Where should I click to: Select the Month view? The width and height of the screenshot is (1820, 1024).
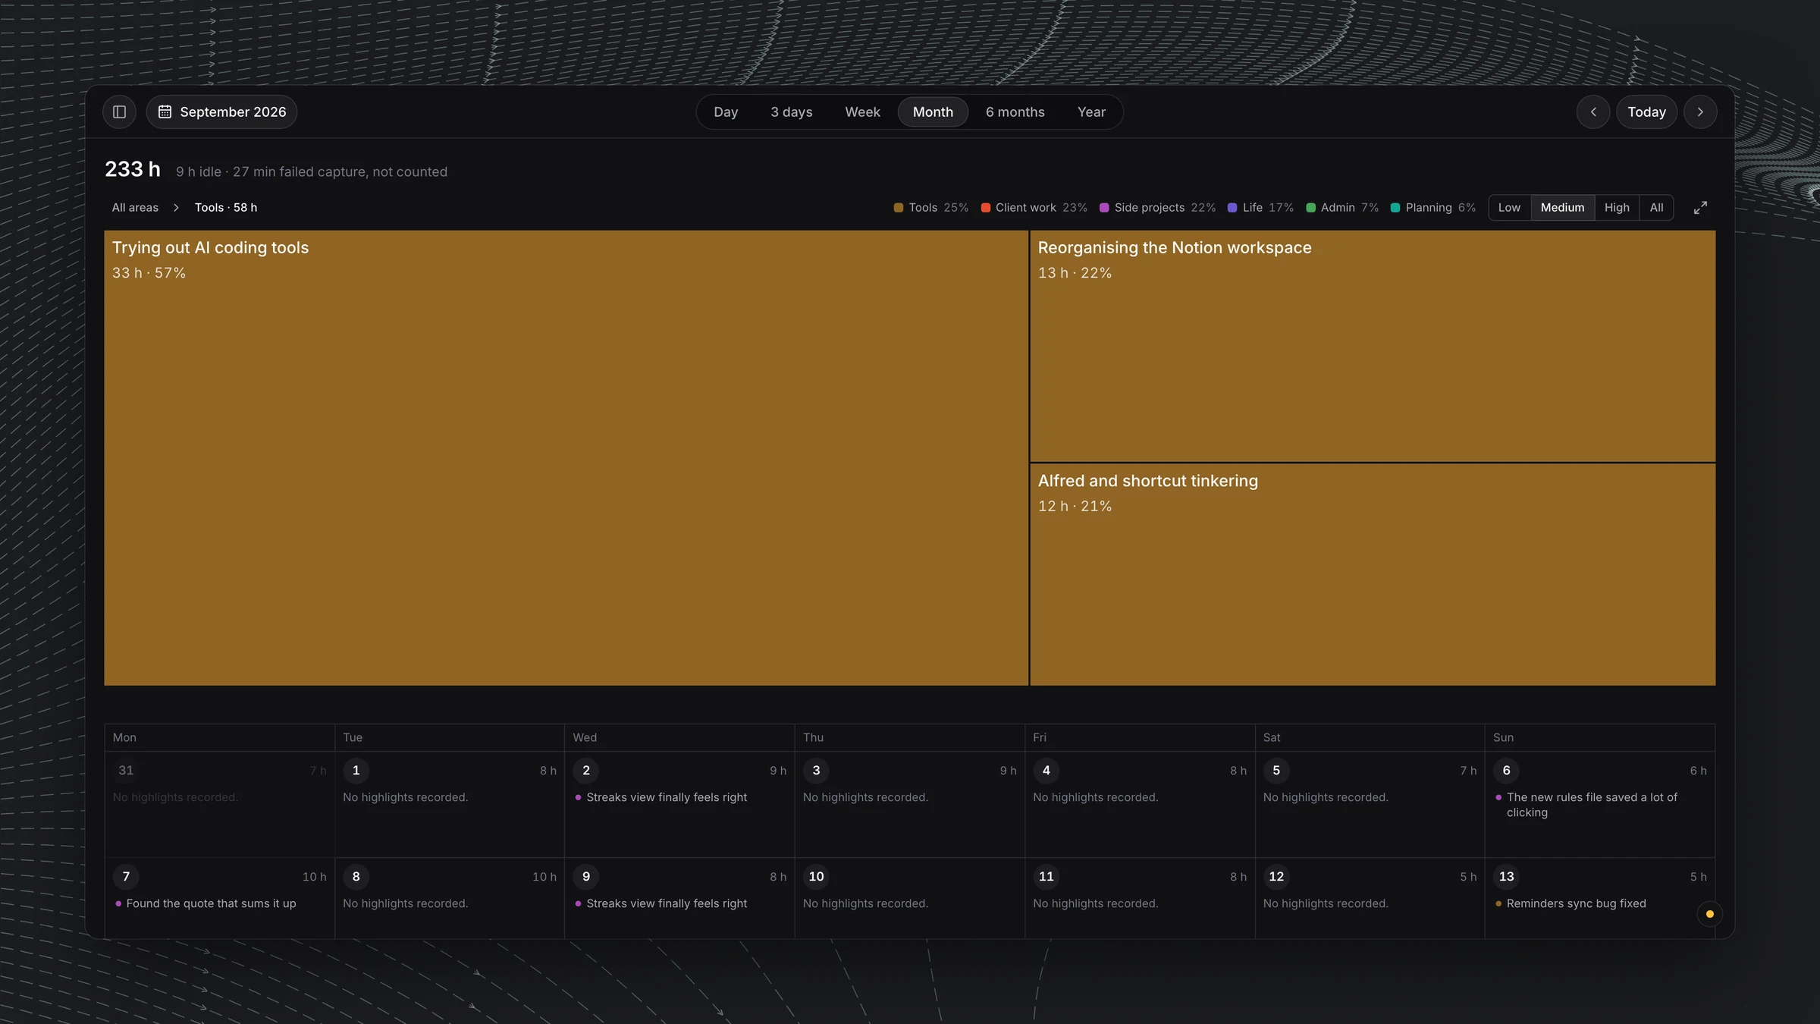point(933,112)
